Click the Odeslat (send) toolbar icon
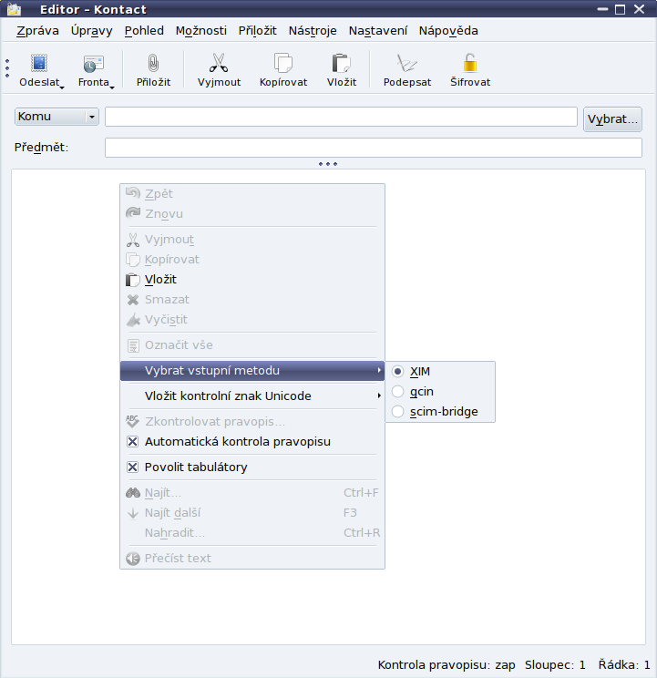The height and width of the screenshot is (678, 657). 39,64
